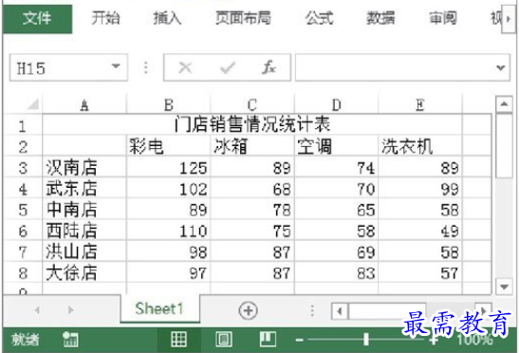Click cell with value 125
519x353 pixels.
169,167
